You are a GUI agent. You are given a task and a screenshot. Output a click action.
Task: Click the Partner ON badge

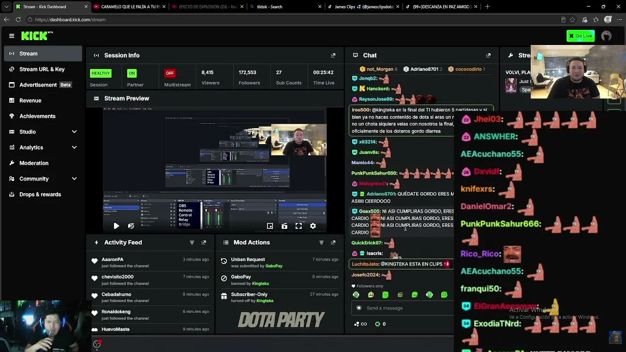point(132,73)
